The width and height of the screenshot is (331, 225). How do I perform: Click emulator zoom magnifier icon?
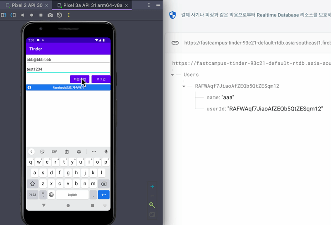(152, 205)
